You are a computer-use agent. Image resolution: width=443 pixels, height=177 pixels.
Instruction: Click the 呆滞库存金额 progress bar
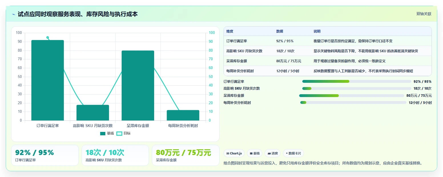pos(352,96)
